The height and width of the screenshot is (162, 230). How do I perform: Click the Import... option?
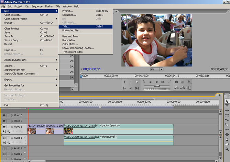(9, 66)
